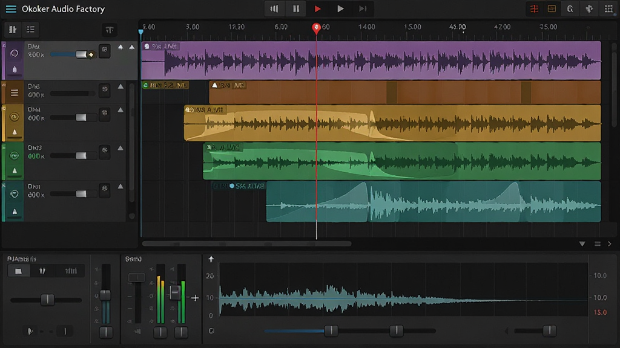Viewport: 620px width, 348px height.
Task: Click the teal track's settings button
Action: tap(104, 189)
